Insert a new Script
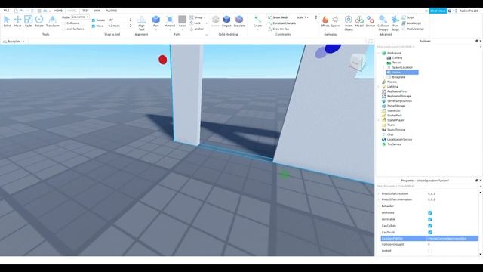 point(408,17)
